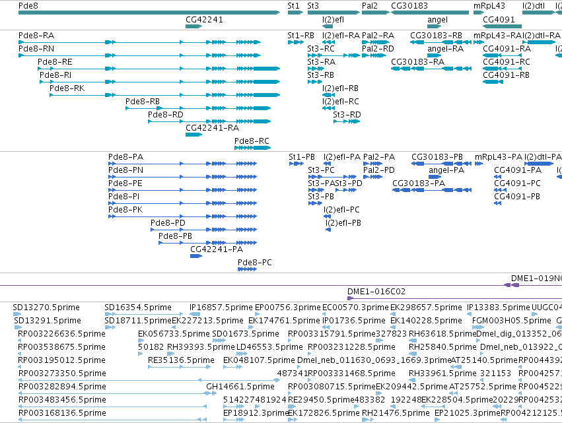Click the CG42241 gene label
This screenshot has height=423, width=562.
[204, 20]
